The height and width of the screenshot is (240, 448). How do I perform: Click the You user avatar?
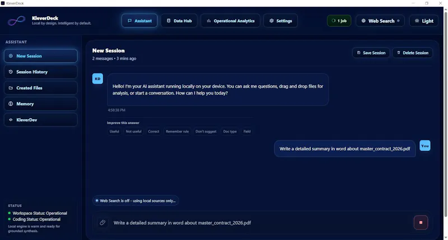click(x=425, y=145)
